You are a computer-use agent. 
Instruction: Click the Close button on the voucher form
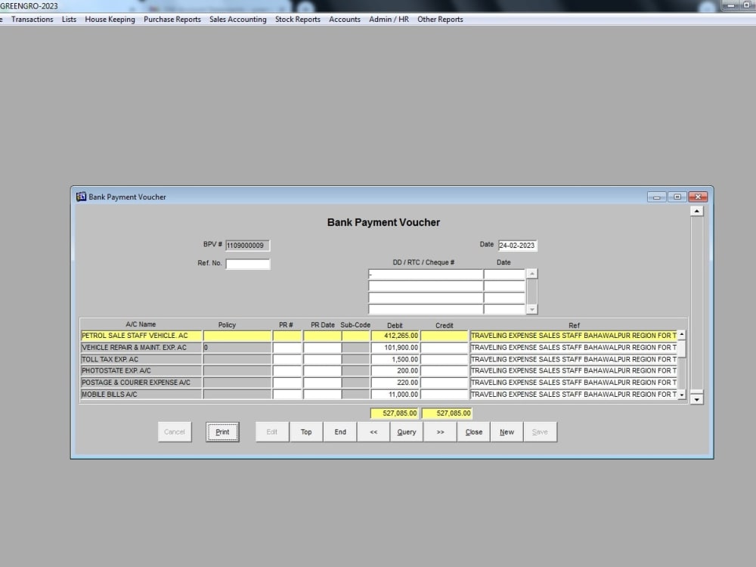click(473, 432)
